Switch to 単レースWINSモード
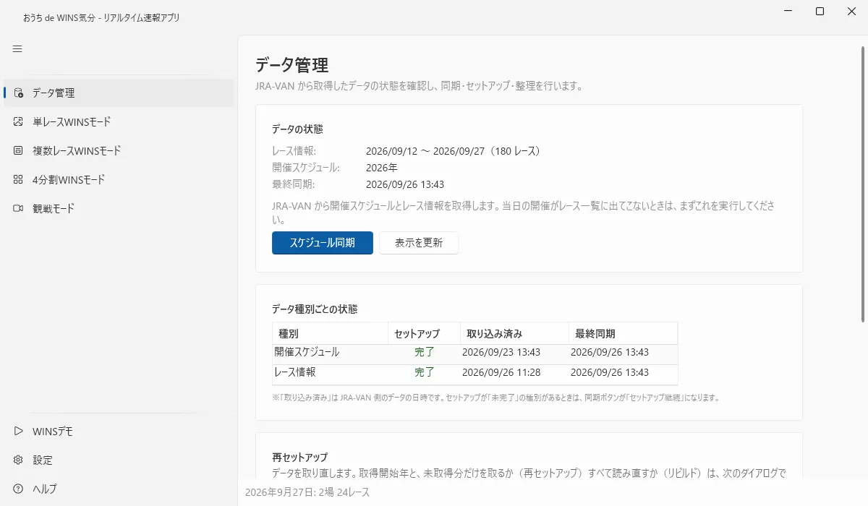This screenshot has height=506, width=868. (x=119, y=122)
